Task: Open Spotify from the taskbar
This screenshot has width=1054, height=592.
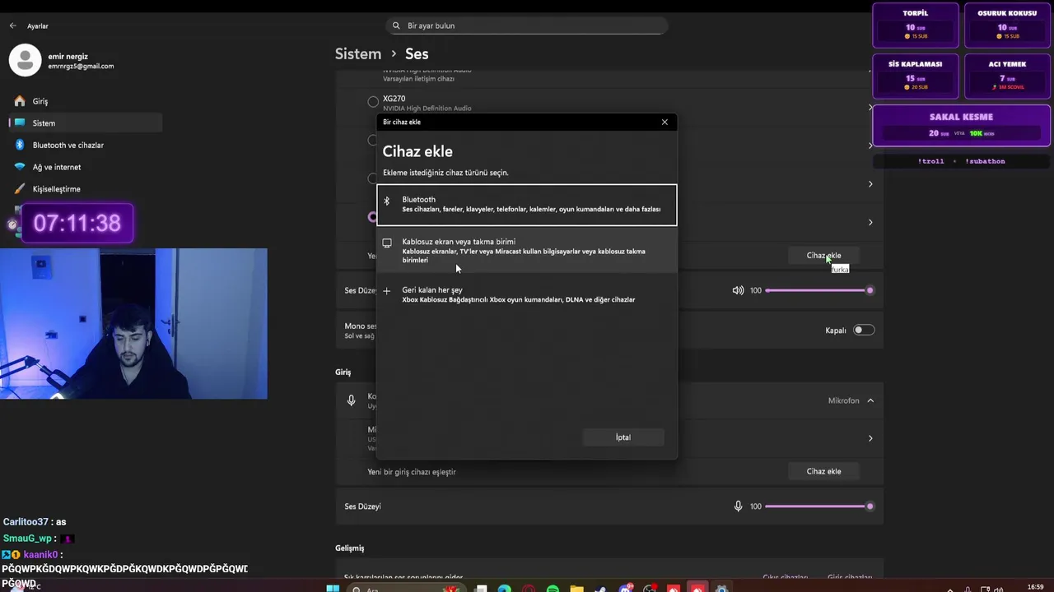Action: (553, 589)
